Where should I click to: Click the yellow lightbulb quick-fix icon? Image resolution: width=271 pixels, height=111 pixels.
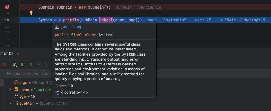31,13
